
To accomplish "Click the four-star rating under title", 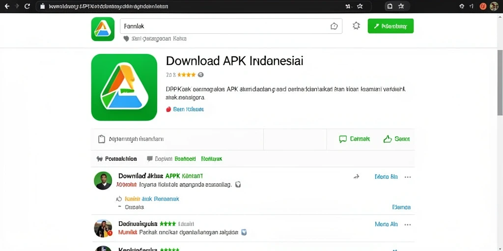I will 186,75.
